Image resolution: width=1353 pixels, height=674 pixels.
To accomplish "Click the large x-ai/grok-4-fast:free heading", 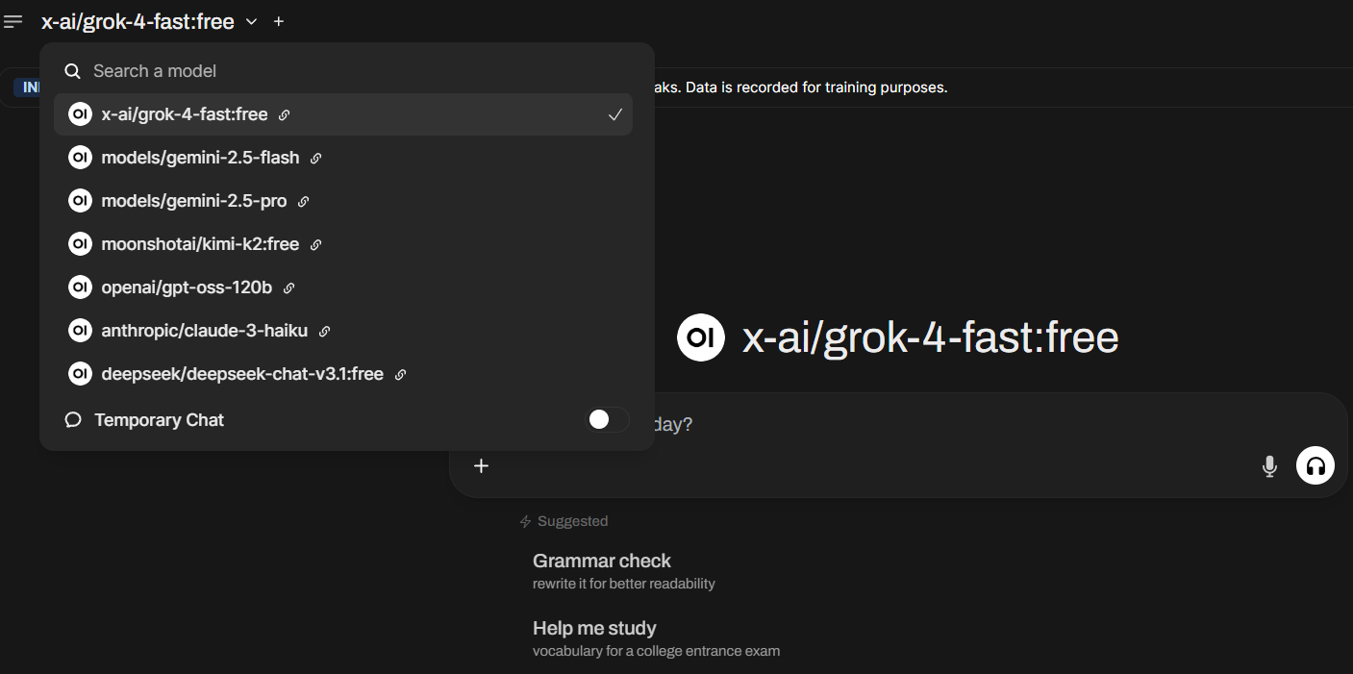I will pyautogui.click(x=930, y=337).
